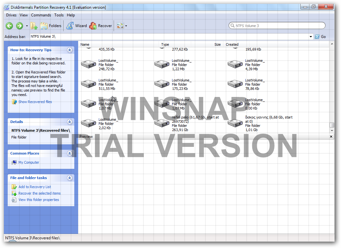
Task: Click the My Computer monitor icon
Action: 14,162
